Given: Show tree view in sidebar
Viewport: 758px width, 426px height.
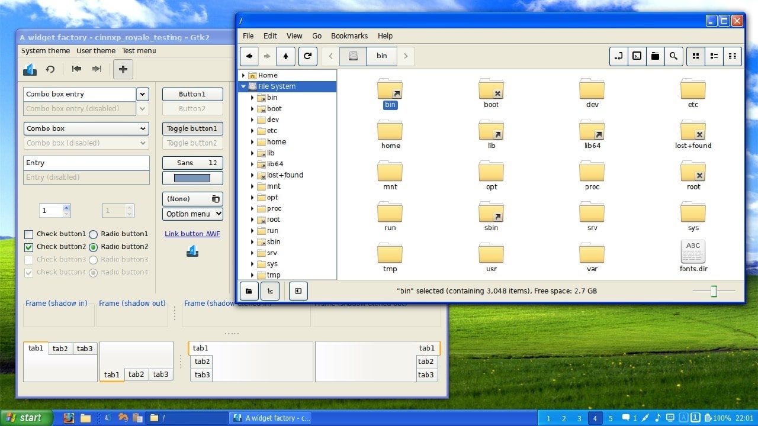Looking at the screenshot, I should 270,291.
